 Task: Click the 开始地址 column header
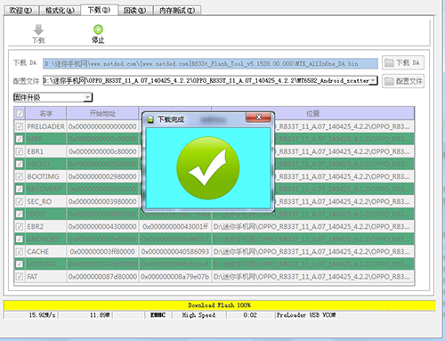pos(102,113)
